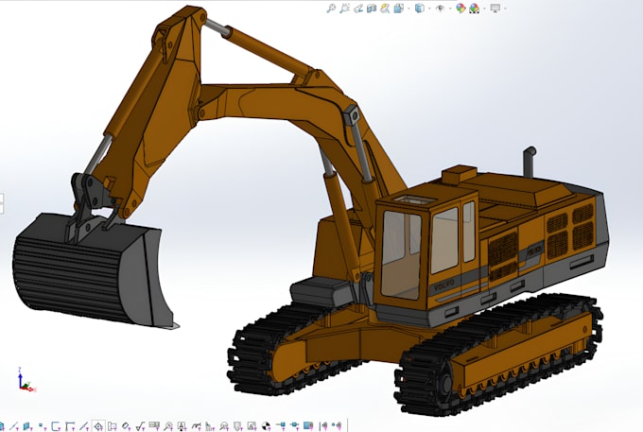Toggle the face selection filter (blue face)
643x432 pixels.
pyautogui.click(x=26, y=426)
